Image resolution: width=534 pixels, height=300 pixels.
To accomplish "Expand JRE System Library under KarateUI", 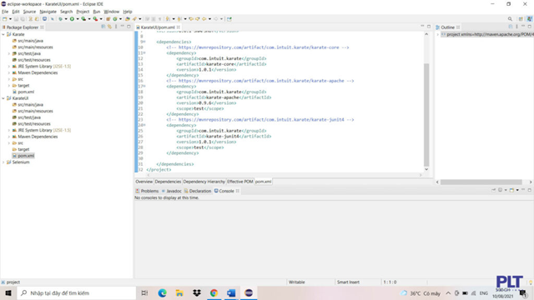I will click(9, 130).
